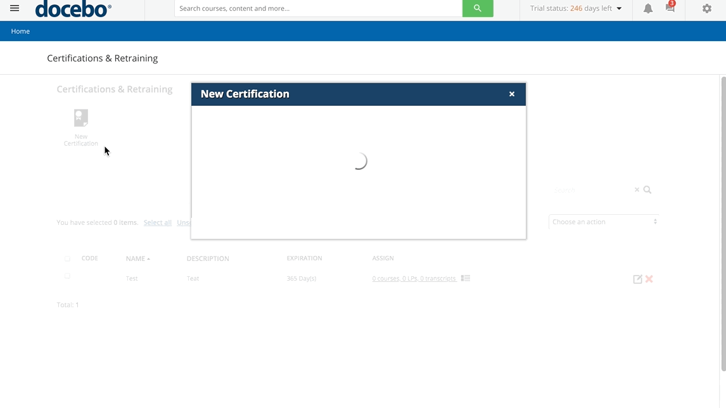Open the hamburger menu

click(14, 8)
